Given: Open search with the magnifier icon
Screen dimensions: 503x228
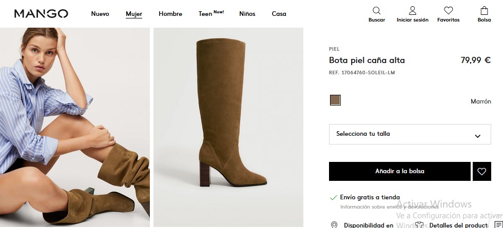Looking at the screenshot, I should click(377, 11).
